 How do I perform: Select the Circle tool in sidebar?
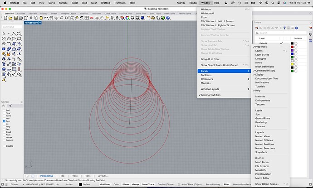4,39
